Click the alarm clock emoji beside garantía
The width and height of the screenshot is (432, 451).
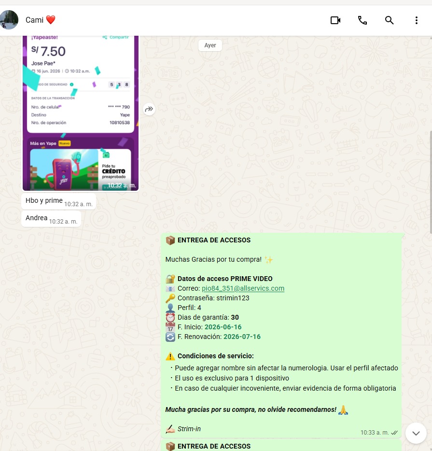coord(170,318)
